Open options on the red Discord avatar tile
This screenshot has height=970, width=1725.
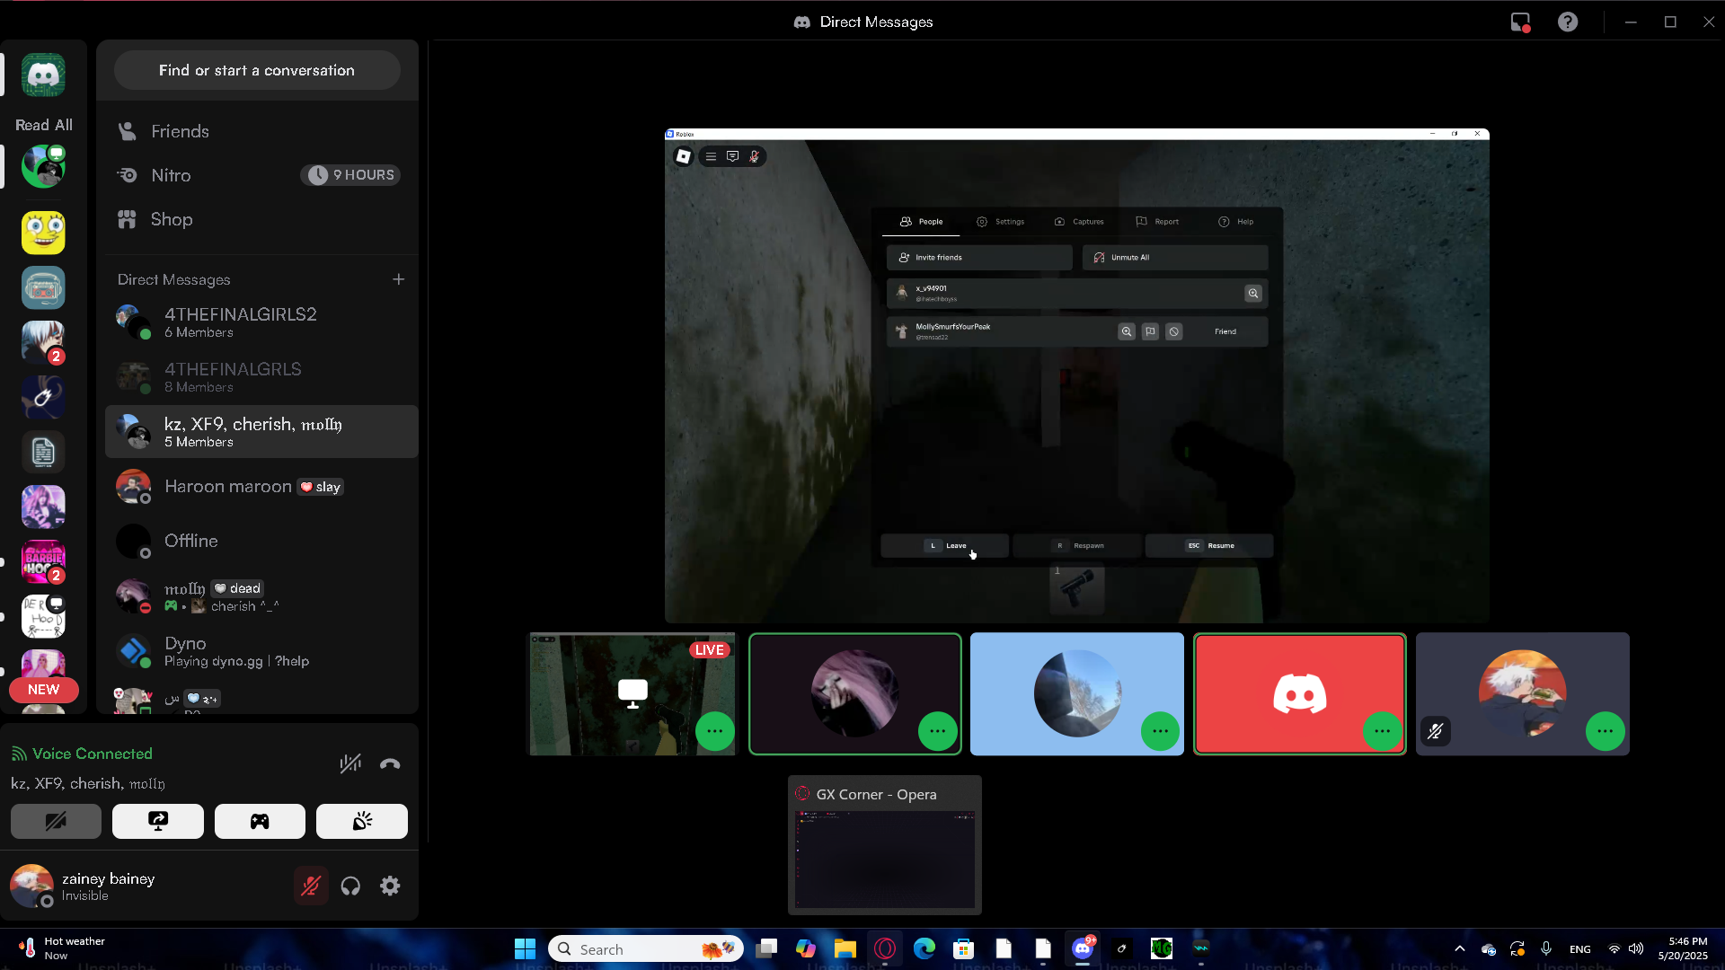pyautogui.click(x=1382, y=731)
